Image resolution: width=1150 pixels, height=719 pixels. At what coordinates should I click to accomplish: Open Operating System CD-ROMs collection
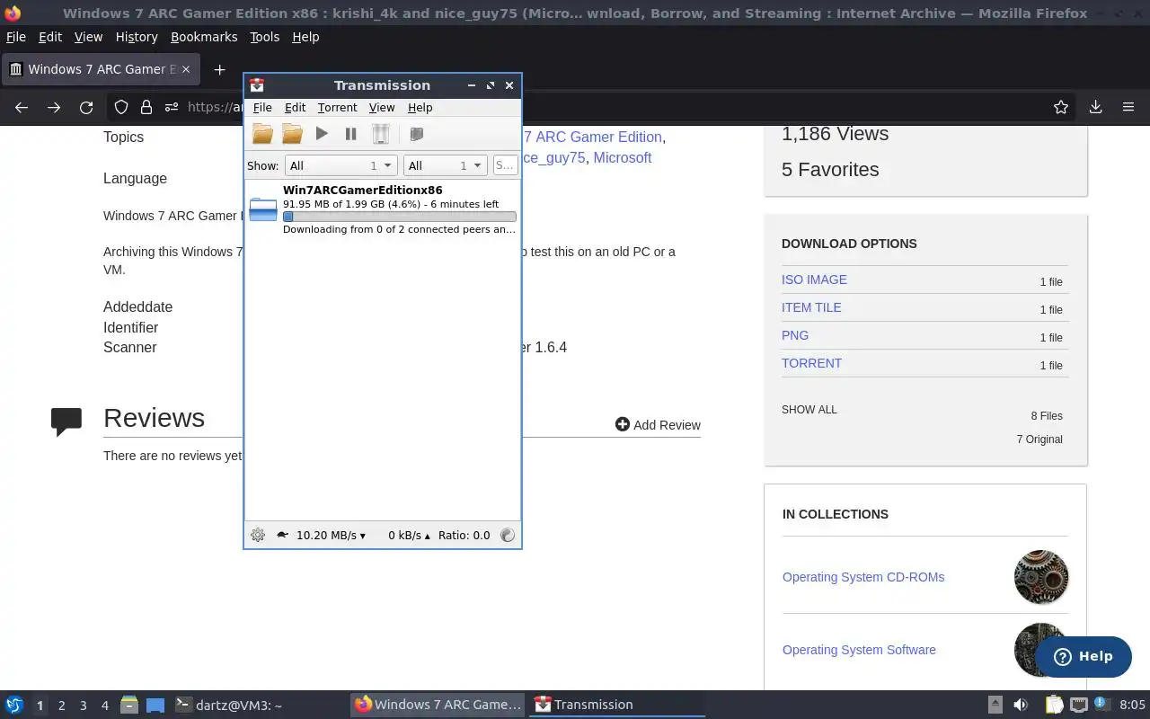[x=863, y=577]
